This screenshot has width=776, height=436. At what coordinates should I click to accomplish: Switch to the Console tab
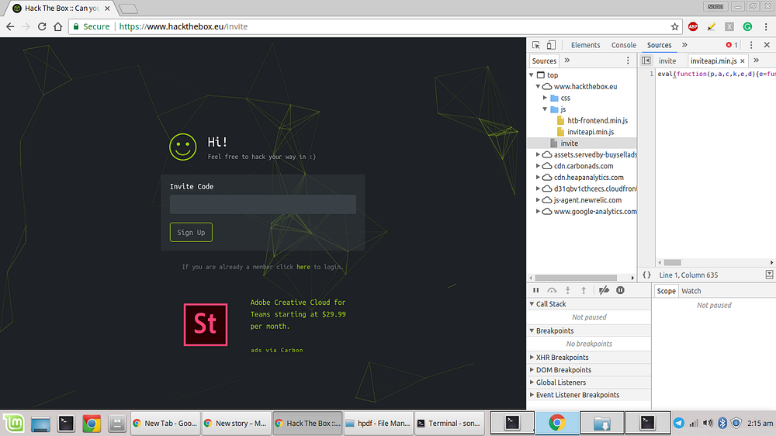coord(624,45)
